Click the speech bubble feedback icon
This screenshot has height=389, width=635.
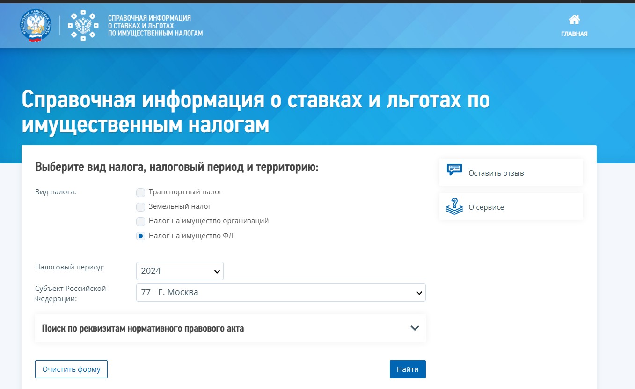tap(454, 170)
